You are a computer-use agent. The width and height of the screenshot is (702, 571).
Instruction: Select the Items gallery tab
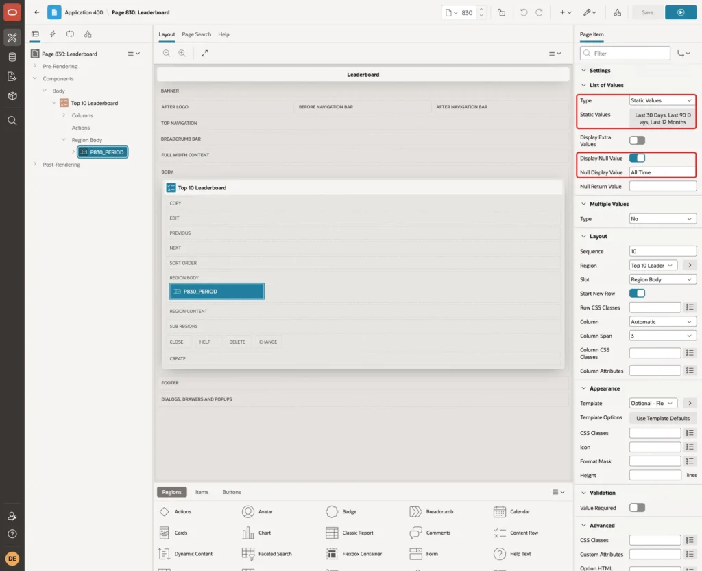[x=202, y=492]
